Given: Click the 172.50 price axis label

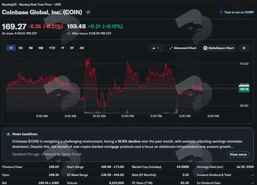Looking at the screenshot, I should click(x=244, y=64).
